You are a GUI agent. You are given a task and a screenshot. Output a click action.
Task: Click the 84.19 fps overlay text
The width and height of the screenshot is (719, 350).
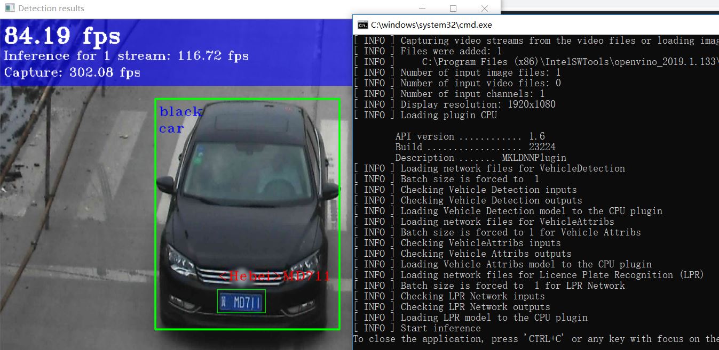pos(62,36)
